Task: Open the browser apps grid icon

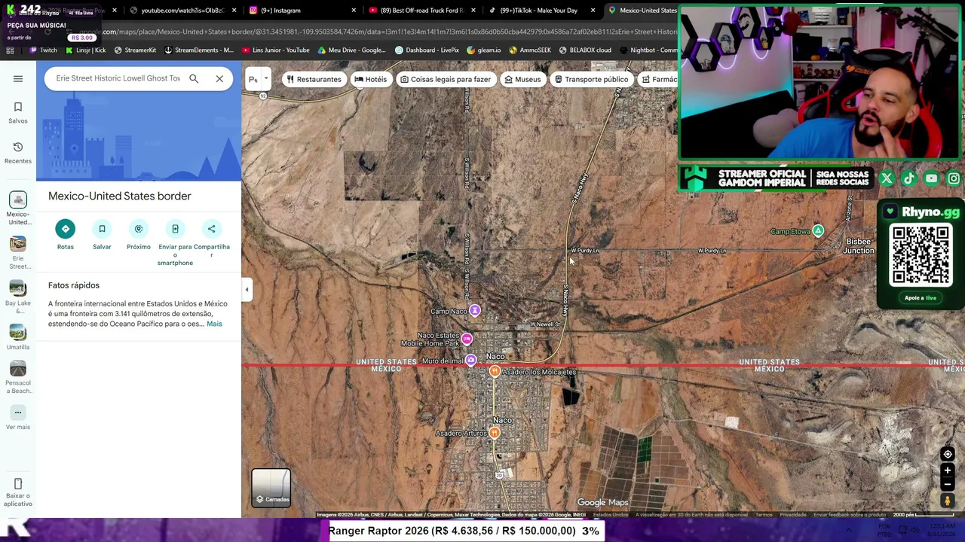Action: pos(10,50)
